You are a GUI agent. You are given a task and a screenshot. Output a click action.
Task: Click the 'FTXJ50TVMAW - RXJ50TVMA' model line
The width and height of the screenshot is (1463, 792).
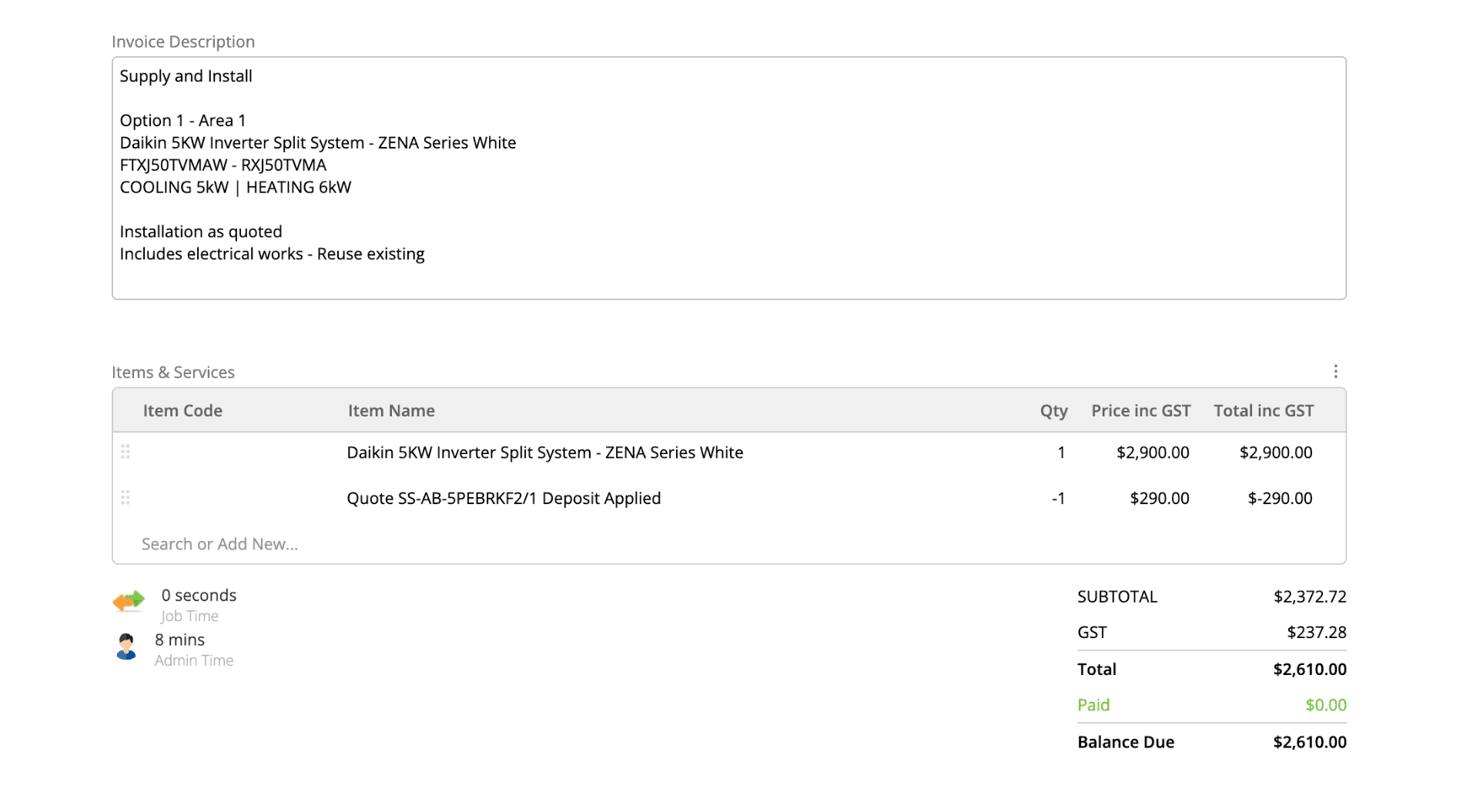[223, 165]
